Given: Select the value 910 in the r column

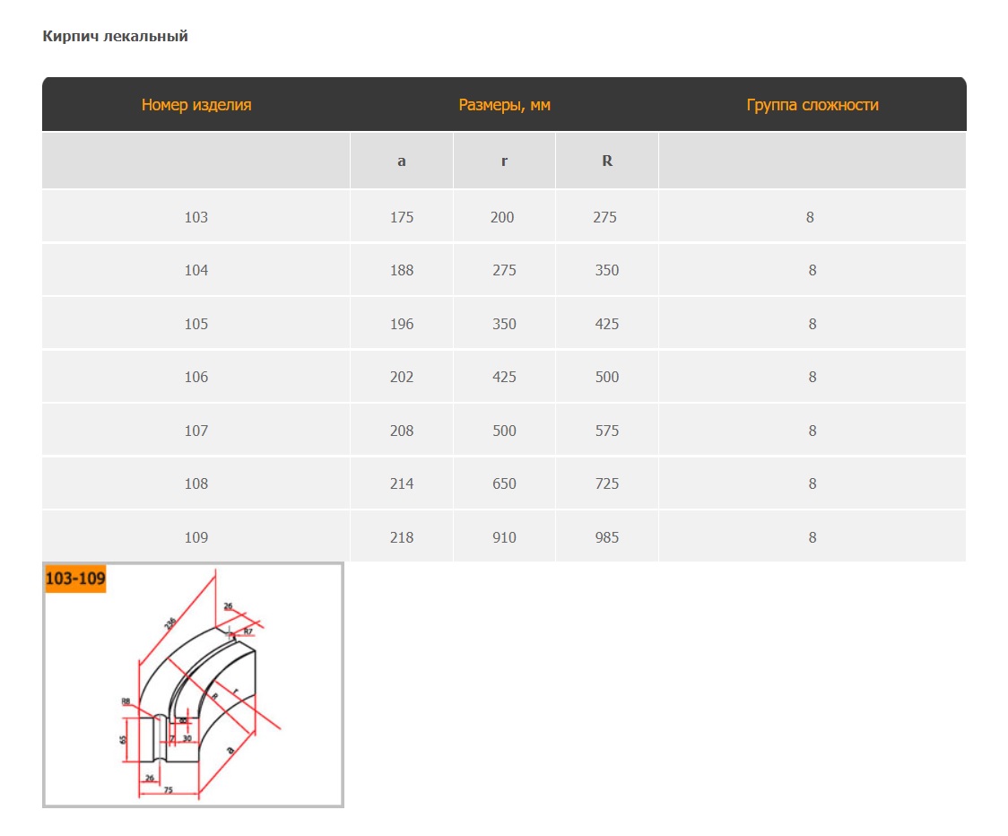Looking at the screenshot, I should [504, 537].
